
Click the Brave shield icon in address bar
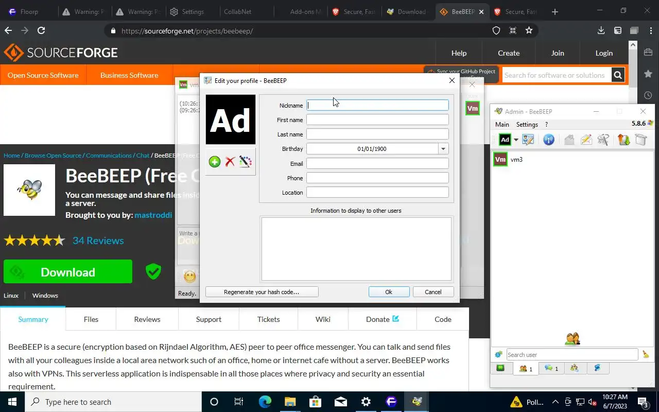pyautogui.click(x=496, y=30)
